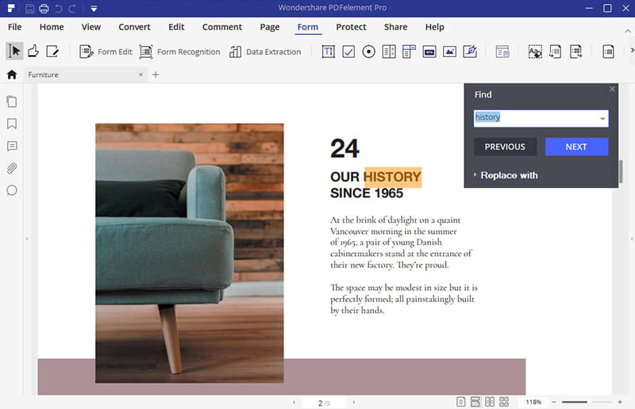635x409 pixels.
Task: Click the import form data icon
Action: click(x=555, y=52)
